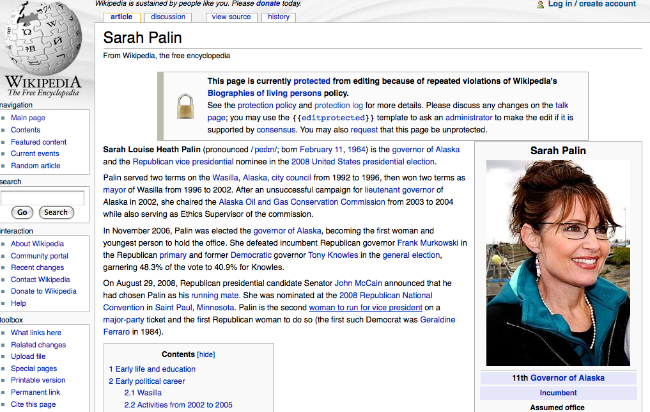Open the Saint Paul, Minnesota link
The image size is (650, 412).
point(194,308)
